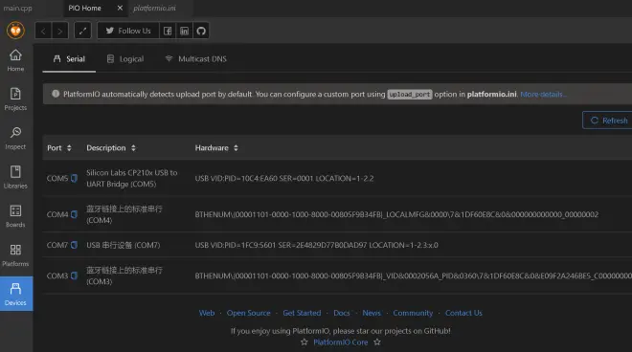The image size is (632, 352).
Task: Copy COM5 port name icon
Action: [74, 178]
